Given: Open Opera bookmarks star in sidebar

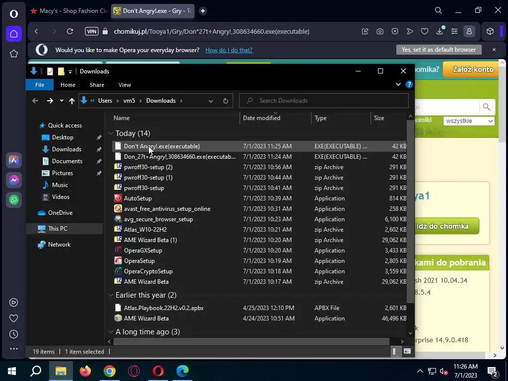Looking at the screenshot, I should [x=13, y=54].
